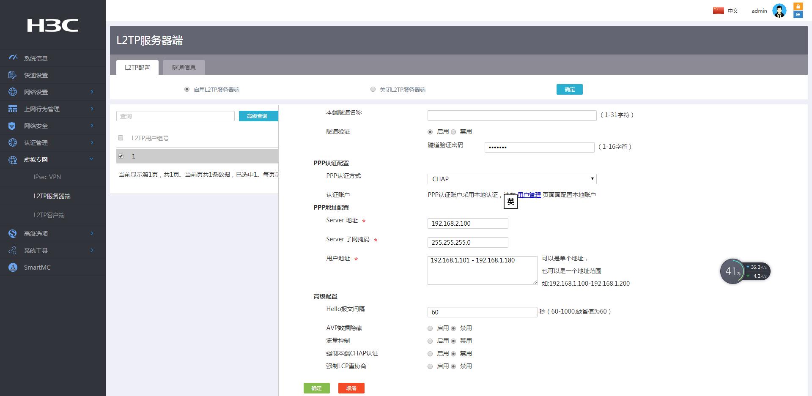Click the 高级选项 sidebar icon
This screenshot has height=396, width=812.
(13, 233)
